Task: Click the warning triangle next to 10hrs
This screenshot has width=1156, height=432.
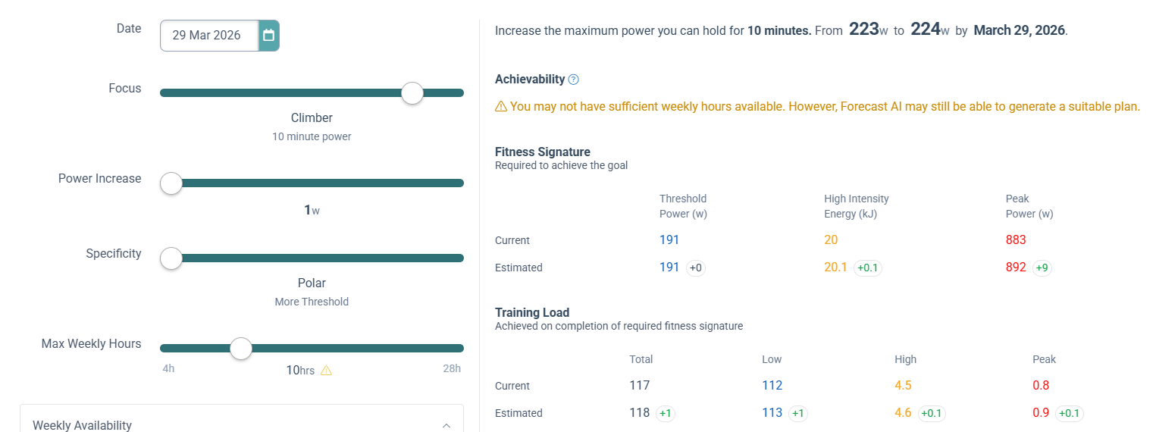Action: tap(327, 371)
